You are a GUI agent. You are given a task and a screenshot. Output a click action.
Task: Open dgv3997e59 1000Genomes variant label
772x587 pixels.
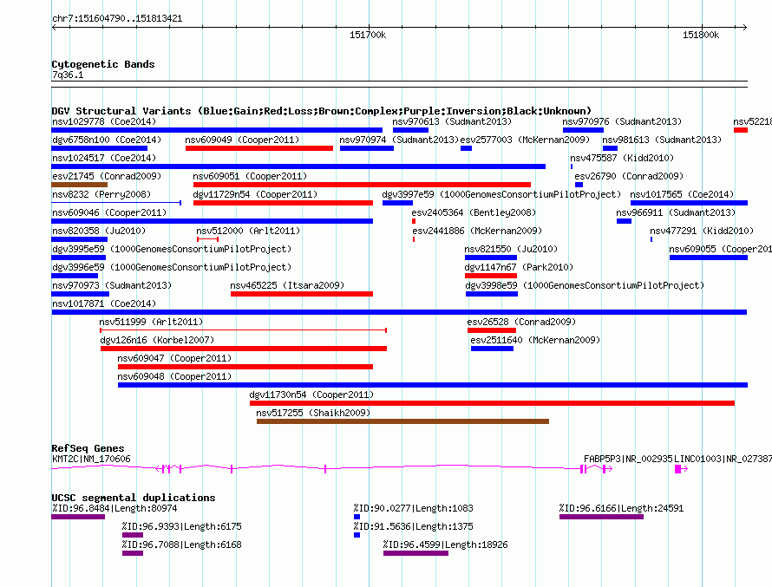tap(501, 194)
